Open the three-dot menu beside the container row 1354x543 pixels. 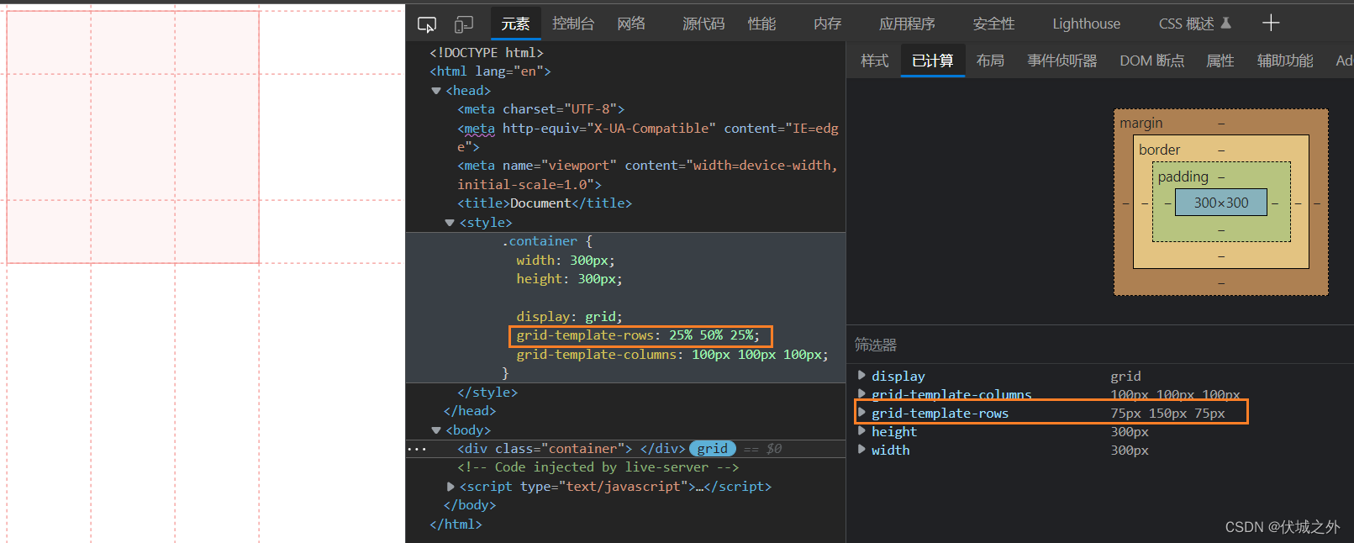click(417, 449)
